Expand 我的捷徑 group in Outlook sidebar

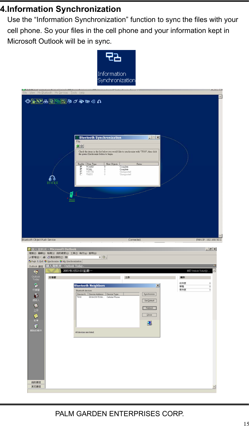(36, 382)
